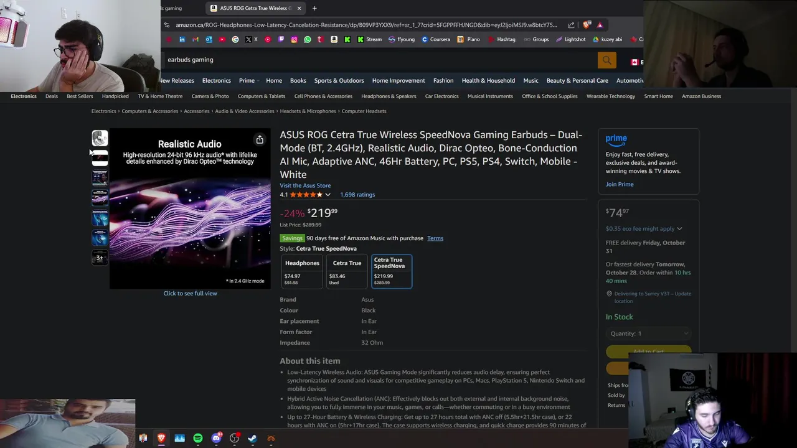Open the ffyoung bookmark
This screenshot has width=797, height=448.
click(x=402, y=39)
